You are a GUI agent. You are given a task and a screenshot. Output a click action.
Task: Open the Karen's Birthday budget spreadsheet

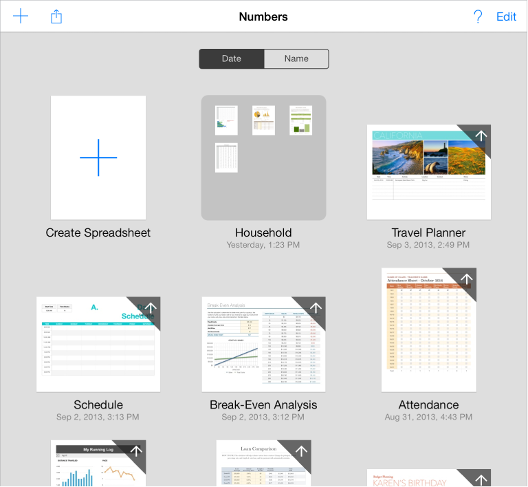(429, 477)
